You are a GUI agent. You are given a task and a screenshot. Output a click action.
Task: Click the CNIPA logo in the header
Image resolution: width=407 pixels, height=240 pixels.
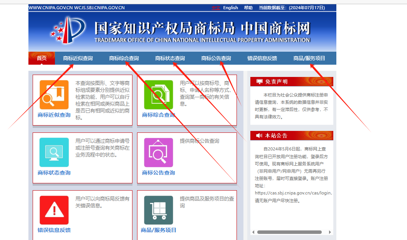coord(68,30)
